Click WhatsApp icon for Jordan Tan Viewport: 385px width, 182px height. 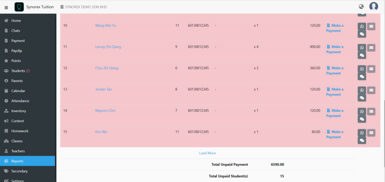[x=362, y=90]
